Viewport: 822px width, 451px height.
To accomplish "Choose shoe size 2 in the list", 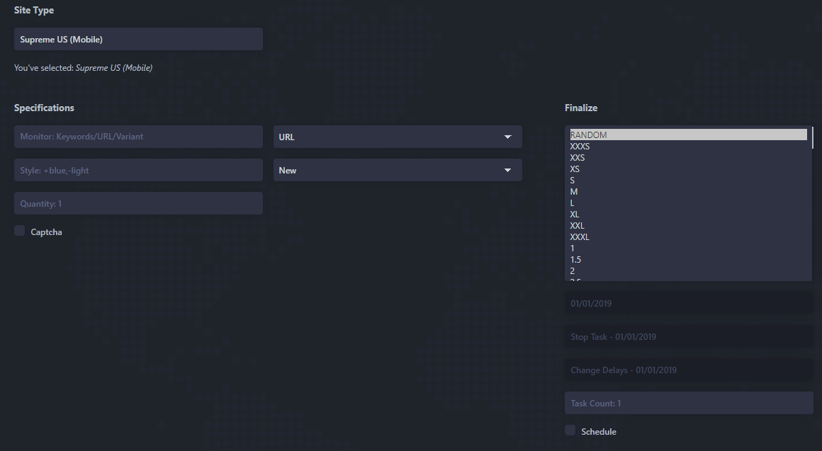I will (688, 270).
